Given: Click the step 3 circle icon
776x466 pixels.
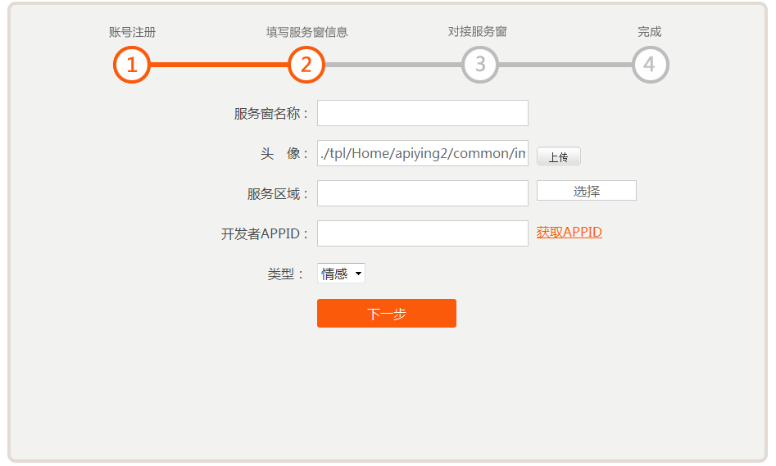Looking at the screenshot, I should [480, 65].
